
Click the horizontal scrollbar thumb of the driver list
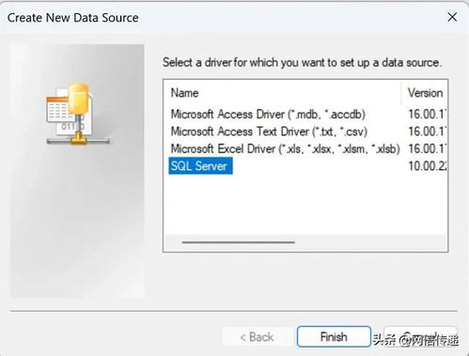[238, 242]
